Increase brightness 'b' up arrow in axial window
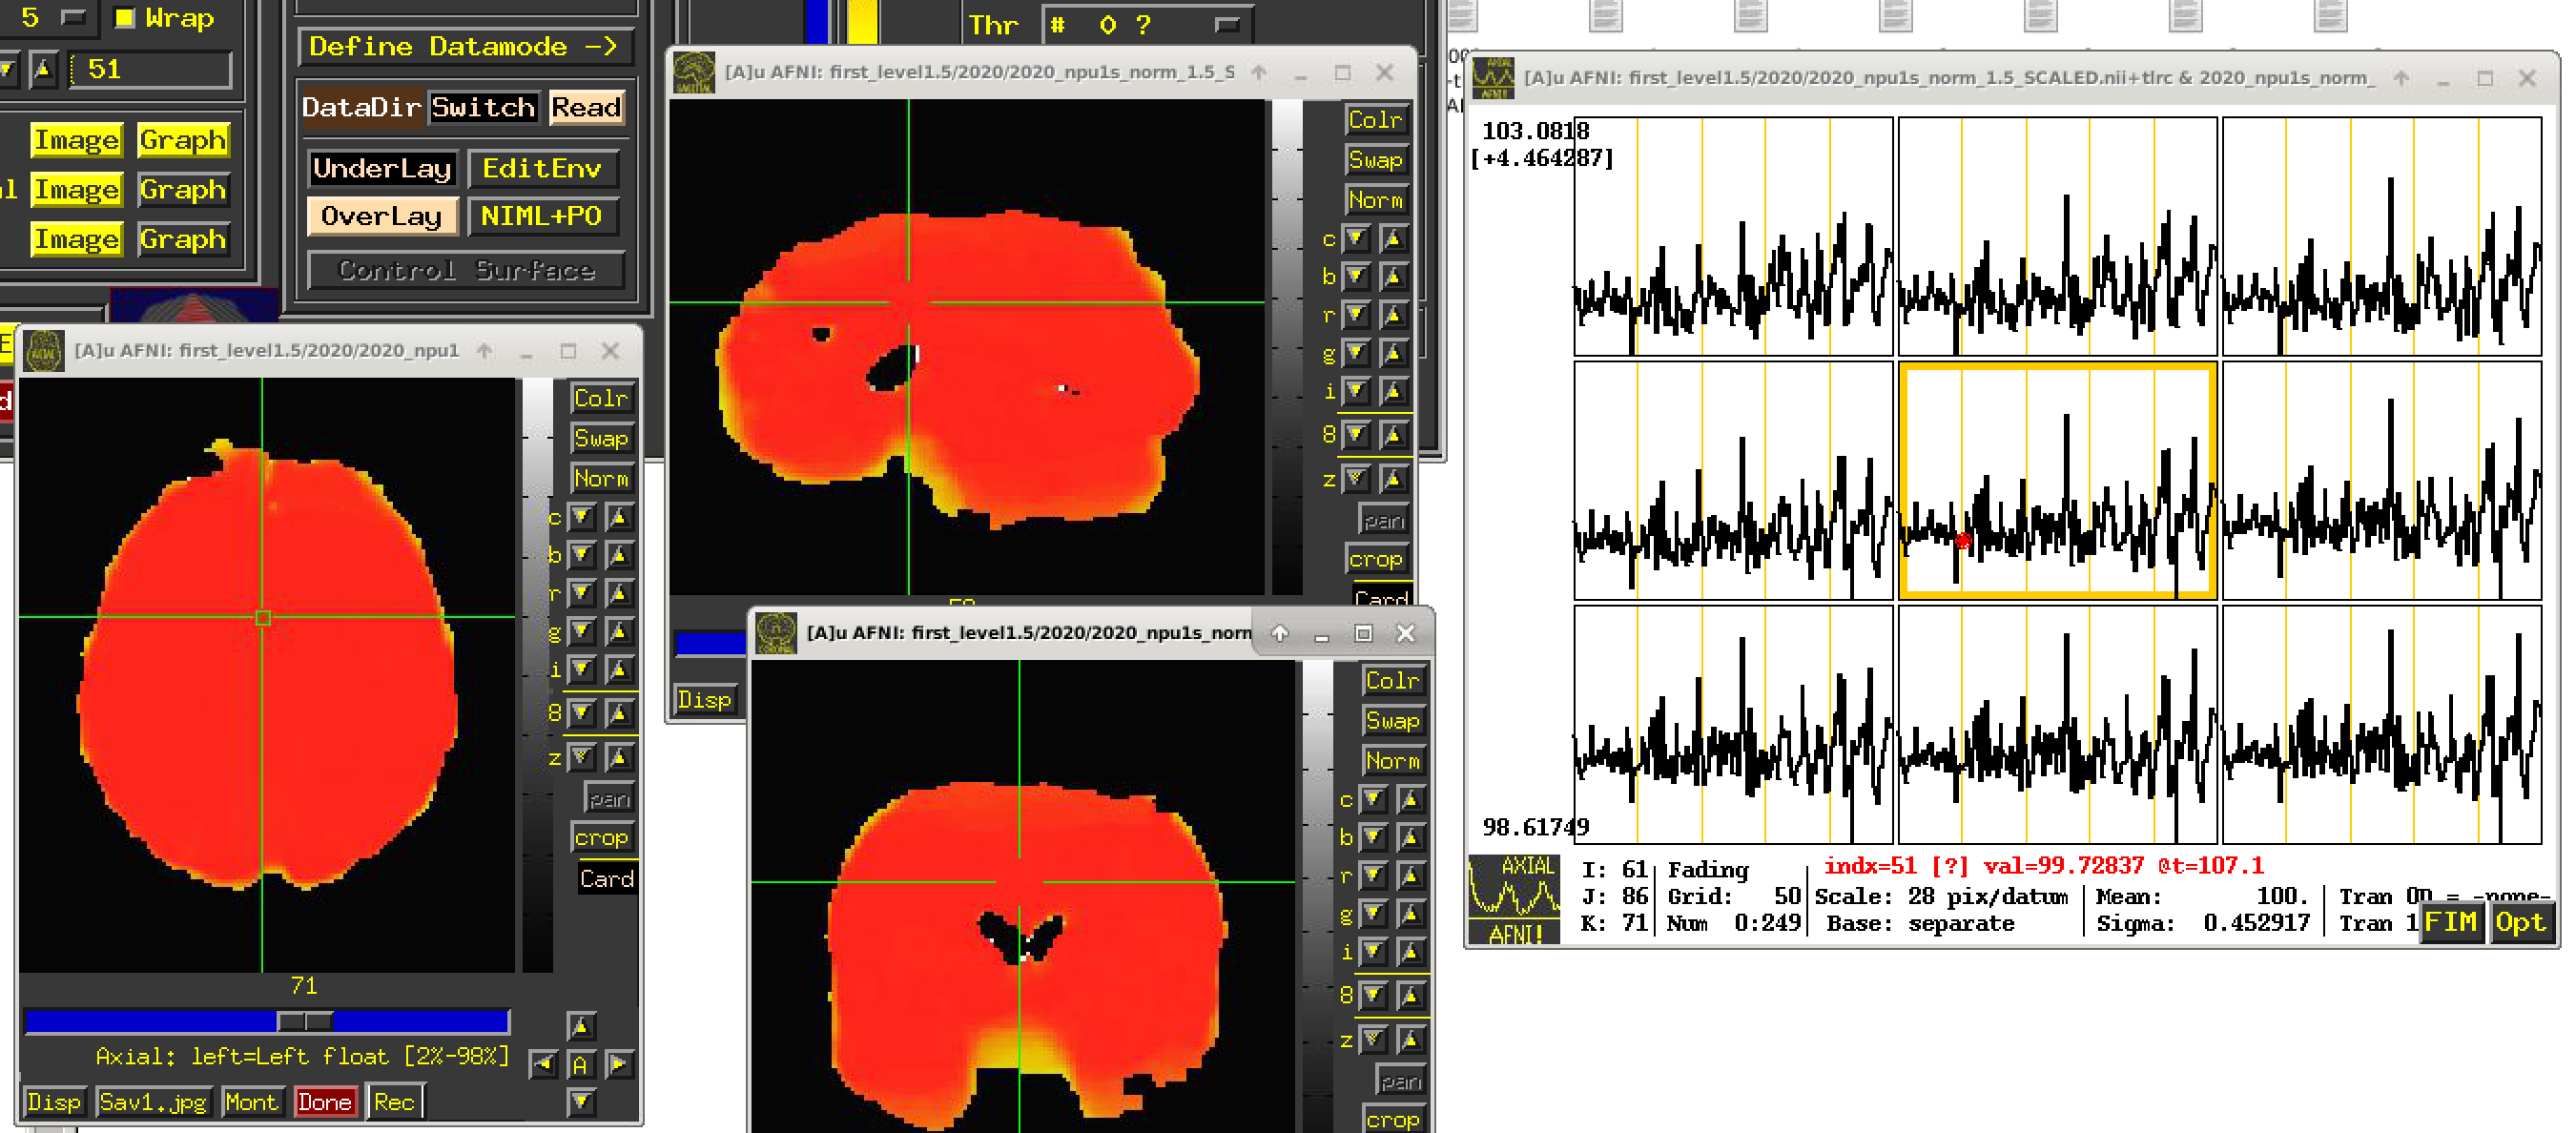Screen dimensions: 2576x1133 (x=619, y=555)
